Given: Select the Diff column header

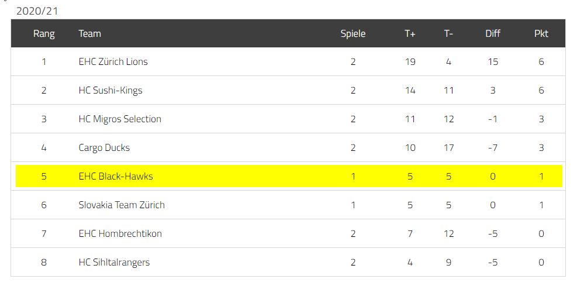Looking at the screenshot, I should point(493,34).
